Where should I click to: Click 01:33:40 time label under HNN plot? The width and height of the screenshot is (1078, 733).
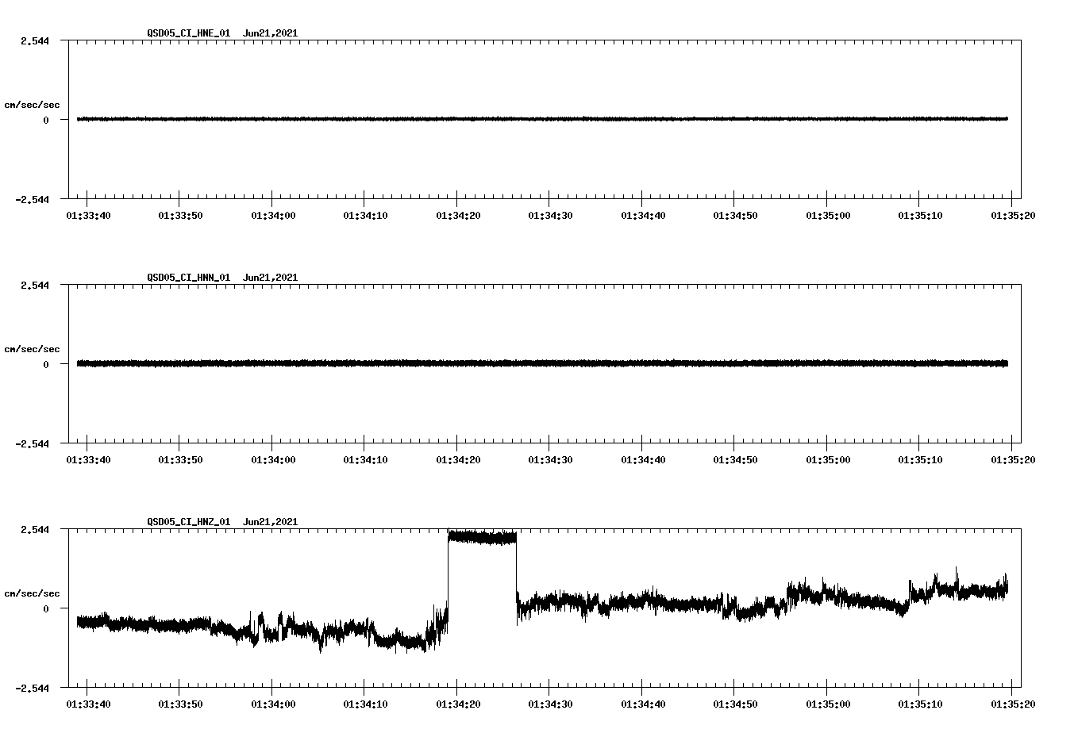(88, 459)
